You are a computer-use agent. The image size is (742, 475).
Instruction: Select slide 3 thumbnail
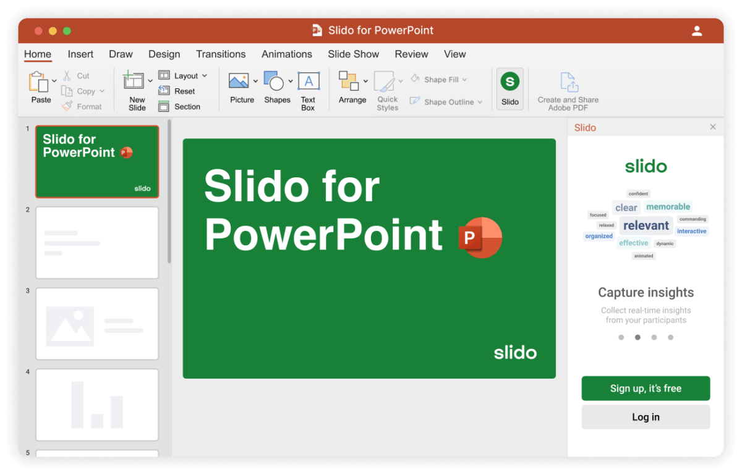[x=97, y=324]
